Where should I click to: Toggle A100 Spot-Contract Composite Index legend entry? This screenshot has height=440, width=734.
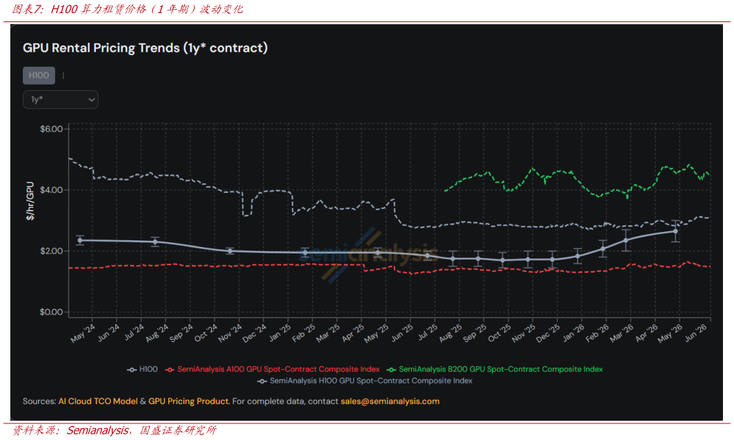272,369
